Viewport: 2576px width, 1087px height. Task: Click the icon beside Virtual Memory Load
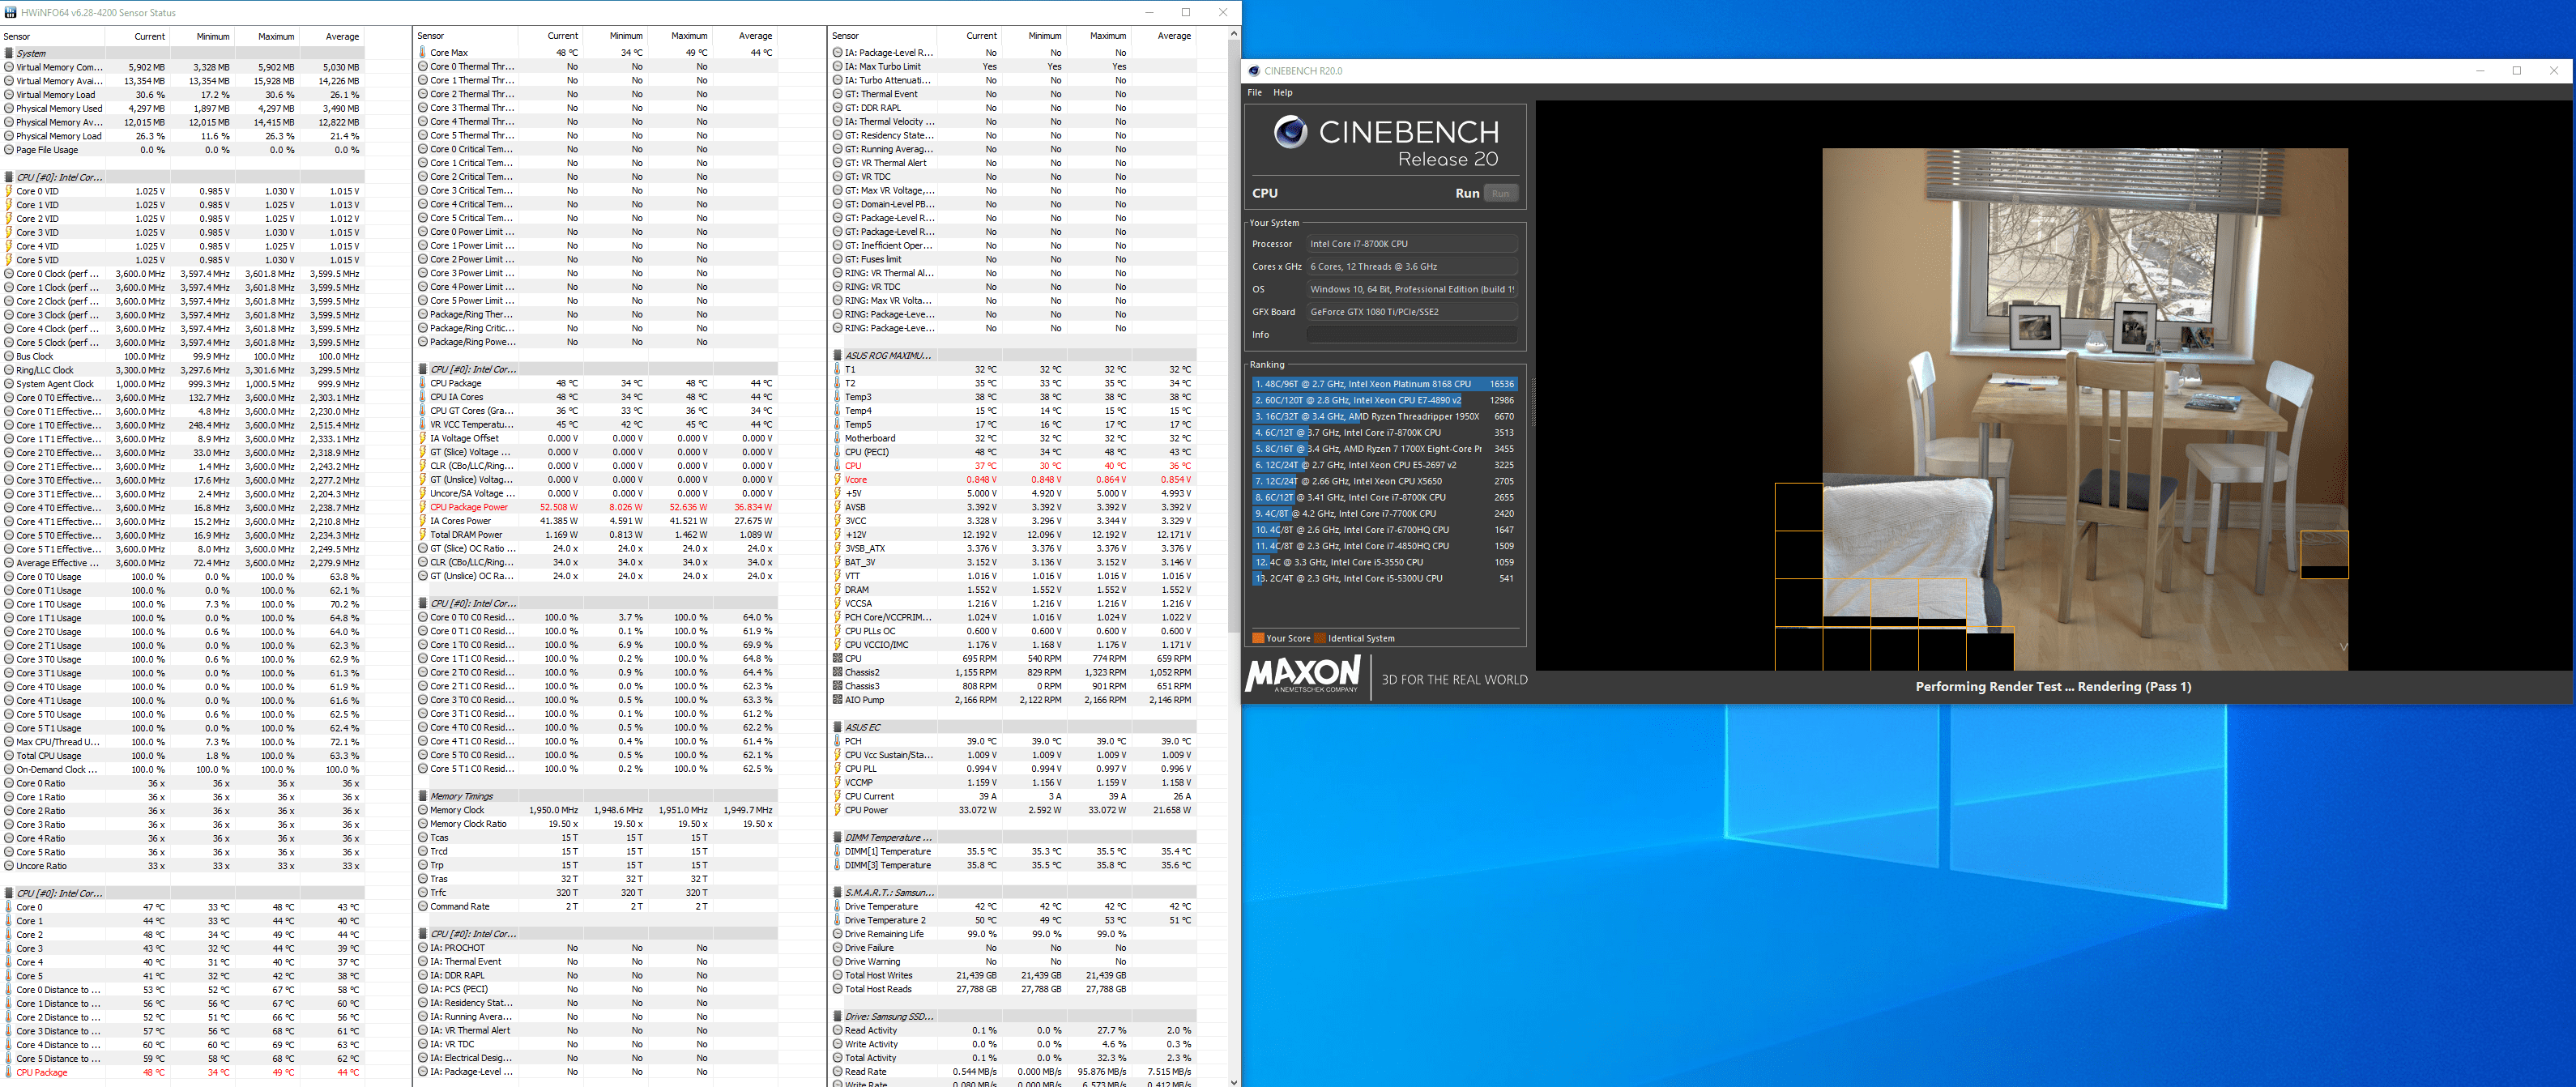[x=9, y=95]
